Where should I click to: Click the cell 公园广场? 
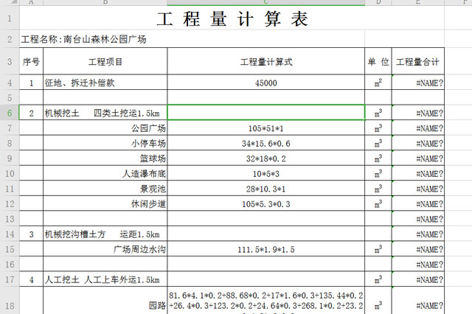coord(105,128)
